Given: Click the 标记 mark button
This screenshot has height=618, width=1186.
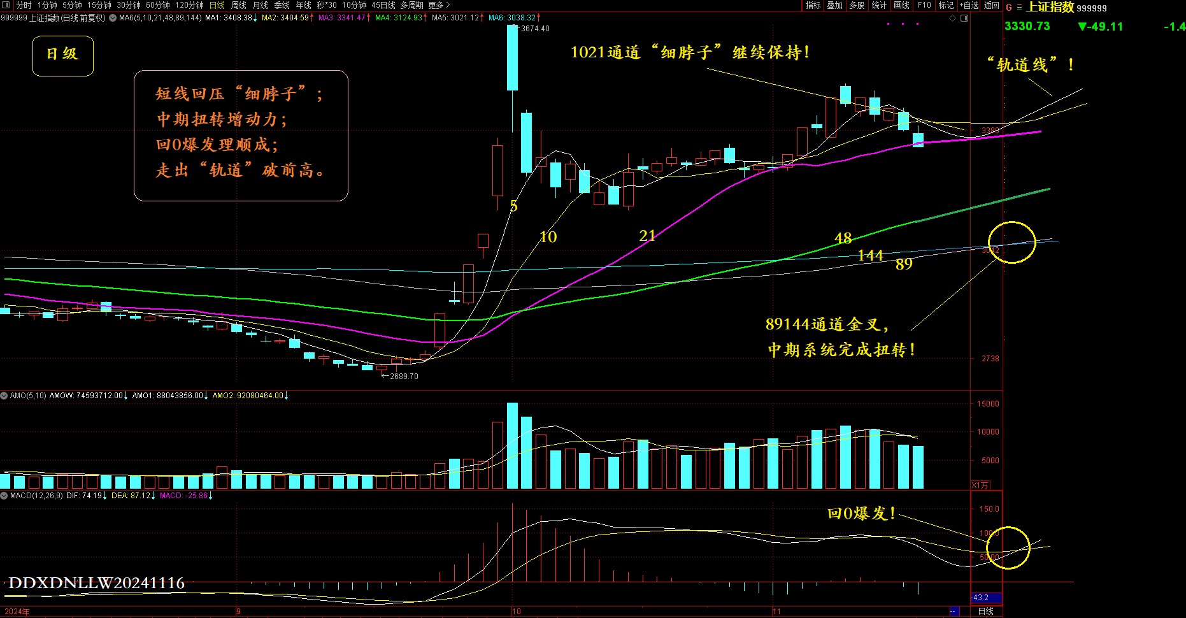Looking at the screenshot, I should click(x=946, y=5).
